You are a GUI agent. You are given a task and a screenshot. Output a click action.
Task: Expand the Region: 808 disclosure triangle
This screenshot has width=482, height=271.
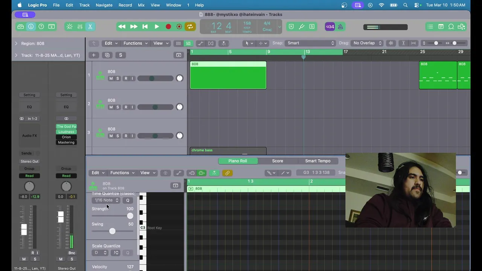point(16,44)
